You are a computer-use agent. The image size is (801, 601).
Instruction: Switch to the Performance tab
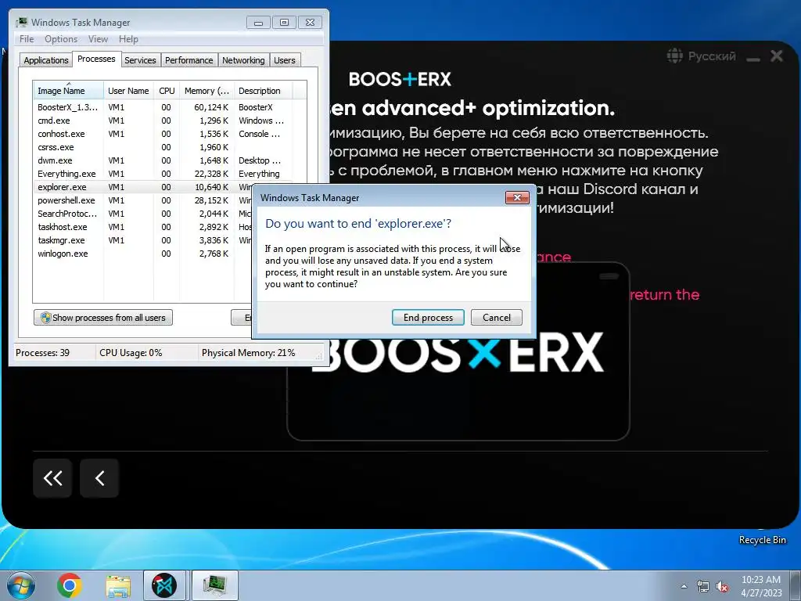coord(189,60)
